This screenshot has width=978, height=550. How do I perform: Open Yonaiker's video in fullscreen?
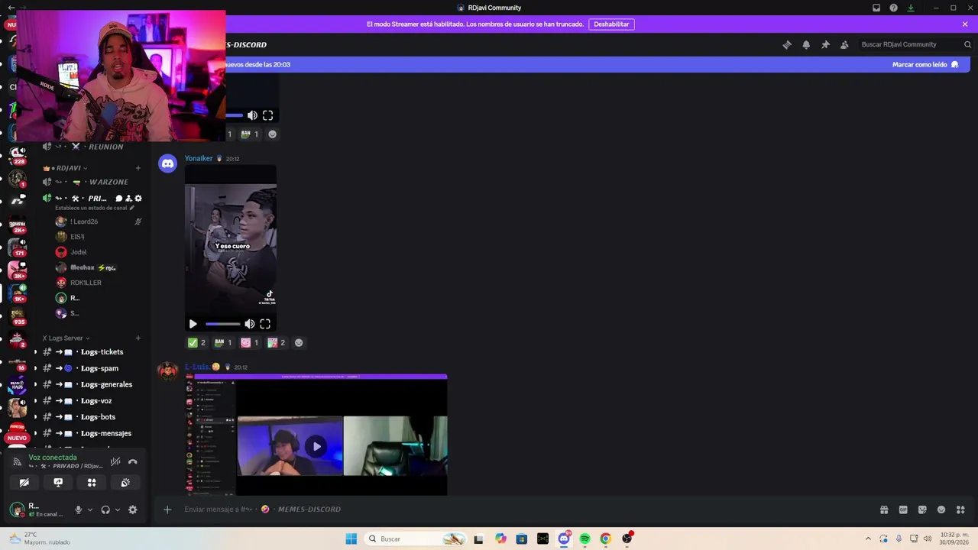265,324
